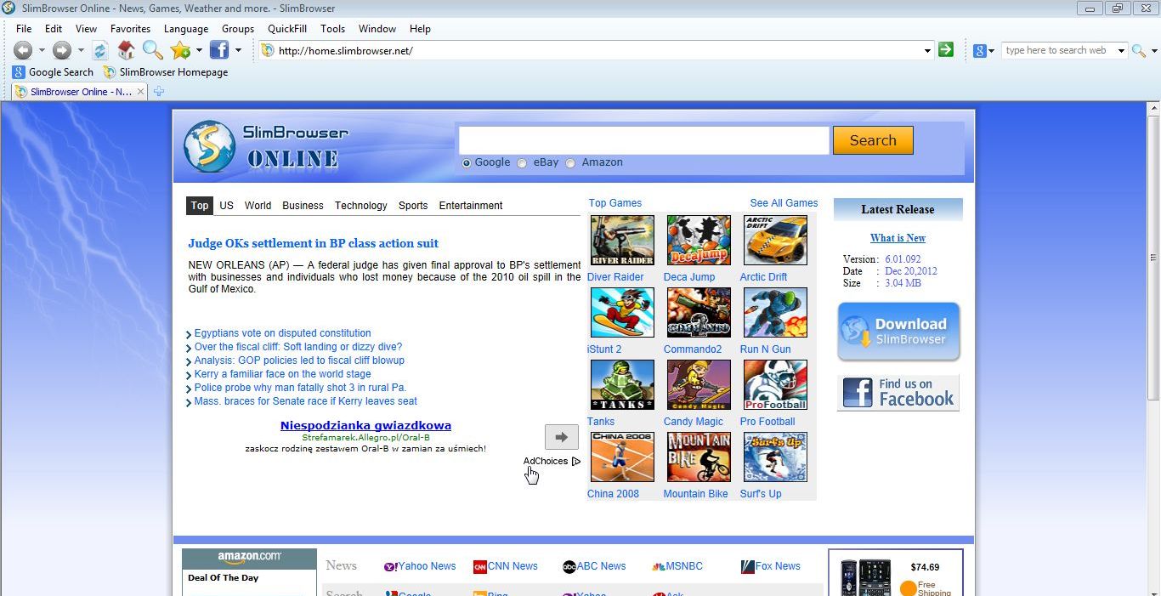Click the Deca Jump game thumbnail
The image size is (1161, 596).
699,241
